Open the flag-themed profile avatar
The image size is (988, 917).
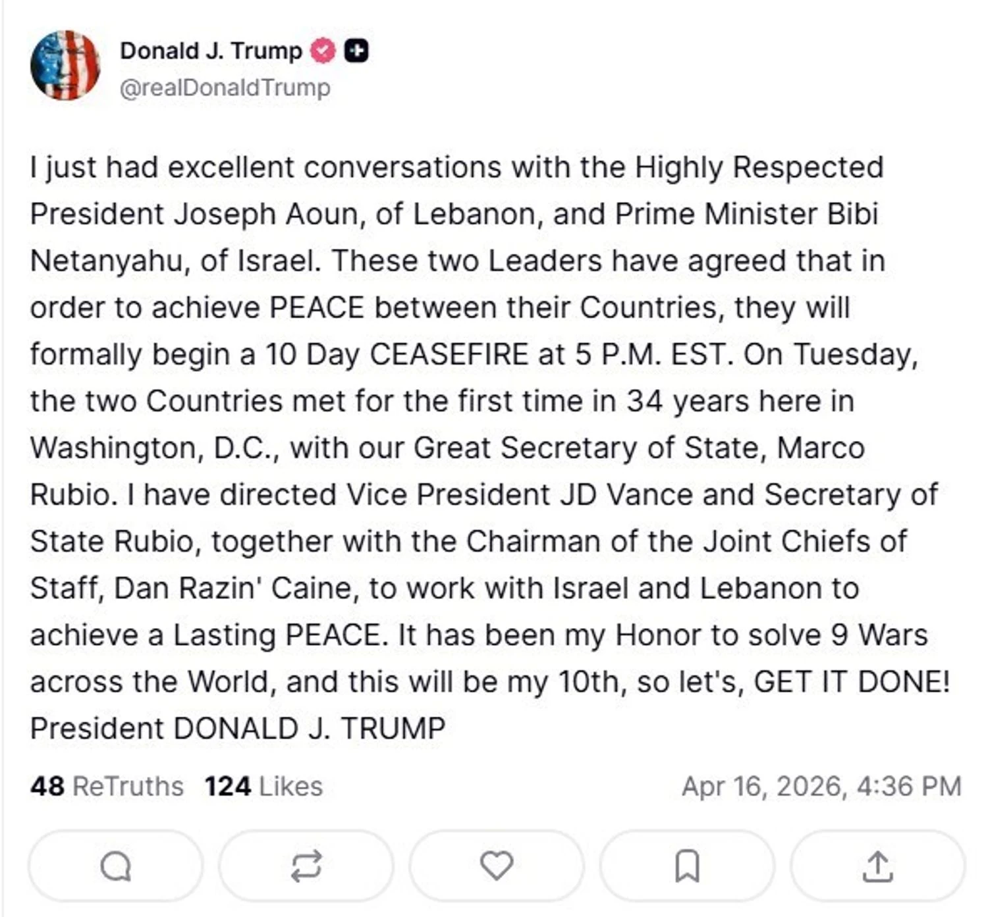[65, 65]
